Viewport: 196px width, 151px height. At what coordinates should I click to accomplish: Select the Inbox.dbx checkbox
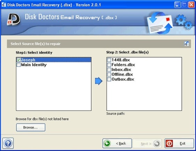coord(109,70)
